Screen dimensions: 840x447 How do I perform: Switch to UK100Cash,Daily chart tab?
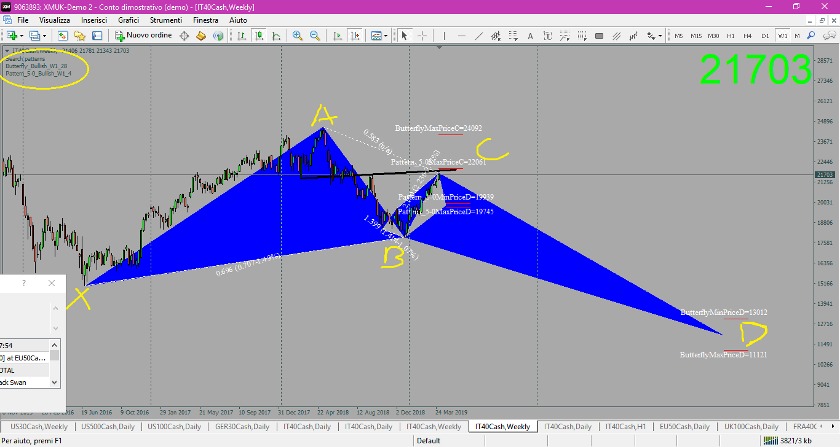point(751,427)
